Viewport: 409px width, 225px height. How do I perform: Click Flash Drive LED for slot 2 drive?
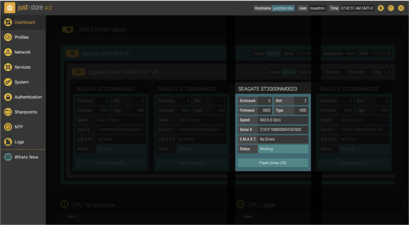(x=273, y=163)
